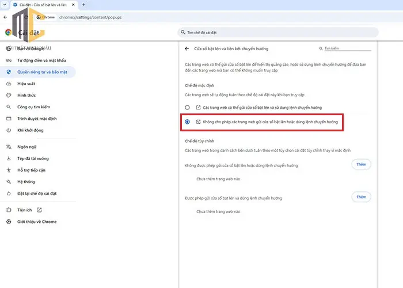Screen dimensions: 403x288
Task: Click the Khi khởi động power icon
Action: pos(9,130)
